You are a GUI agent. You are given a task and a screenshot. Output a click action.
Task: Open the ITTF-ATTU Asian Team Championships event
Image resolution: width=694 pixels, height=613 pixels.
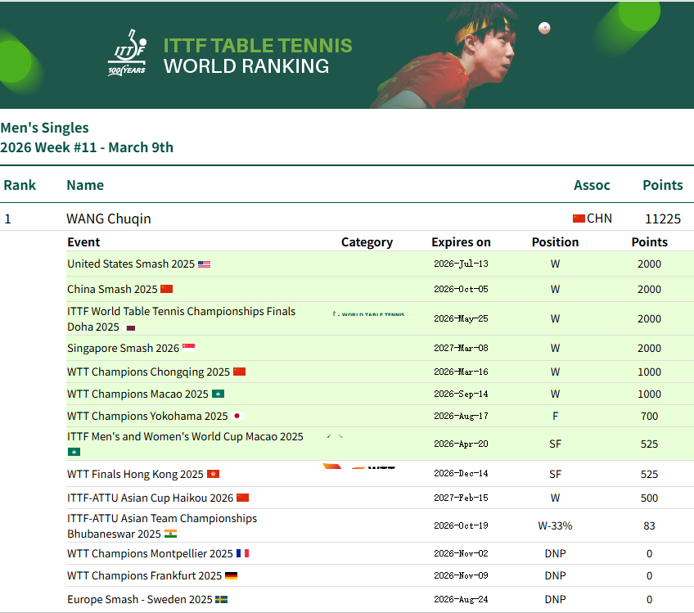pos(162,525)
